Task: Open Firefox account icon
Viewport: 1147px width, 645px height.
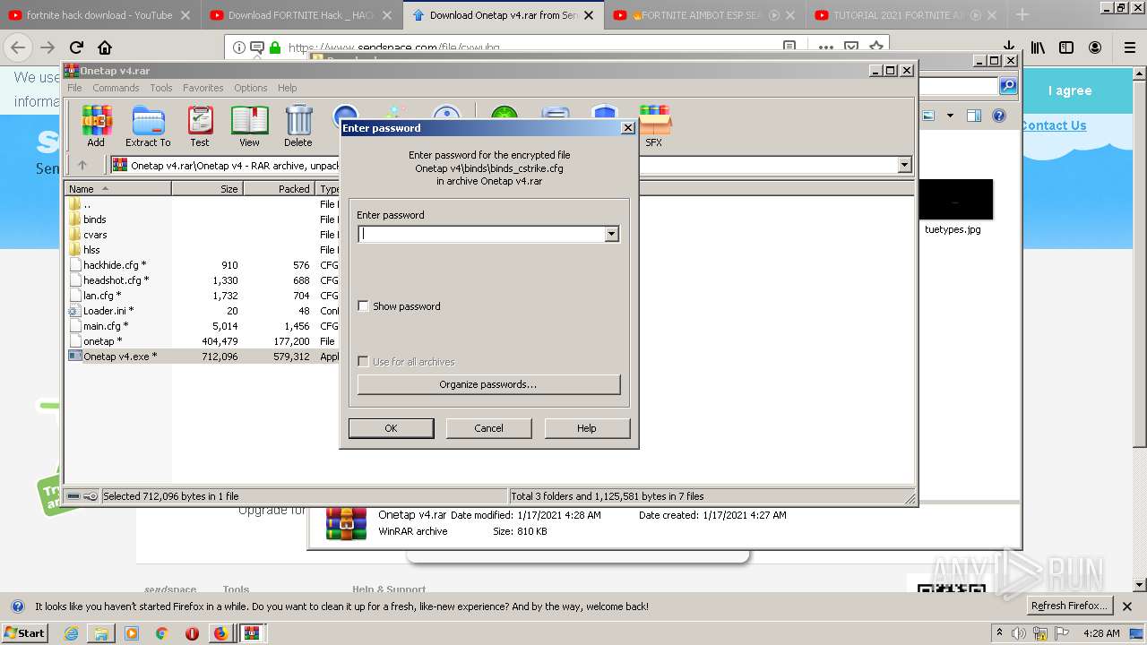Action: coord(1095,47)
